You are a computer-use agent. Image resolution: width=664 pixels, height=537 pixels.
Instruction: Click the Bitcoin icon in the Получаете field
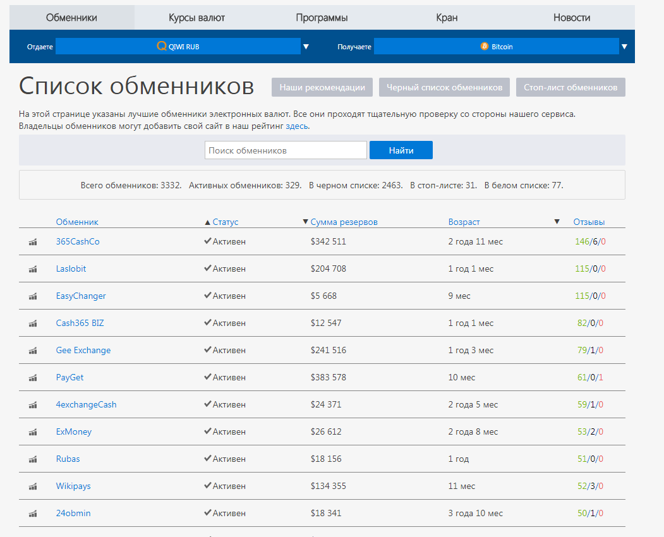coord(485,45)
